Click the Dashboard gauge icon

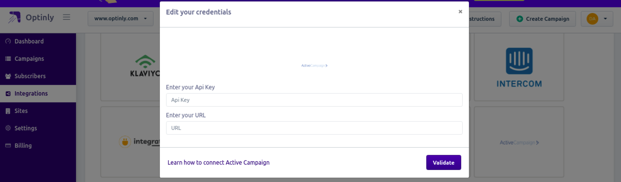tap(8, 41)
